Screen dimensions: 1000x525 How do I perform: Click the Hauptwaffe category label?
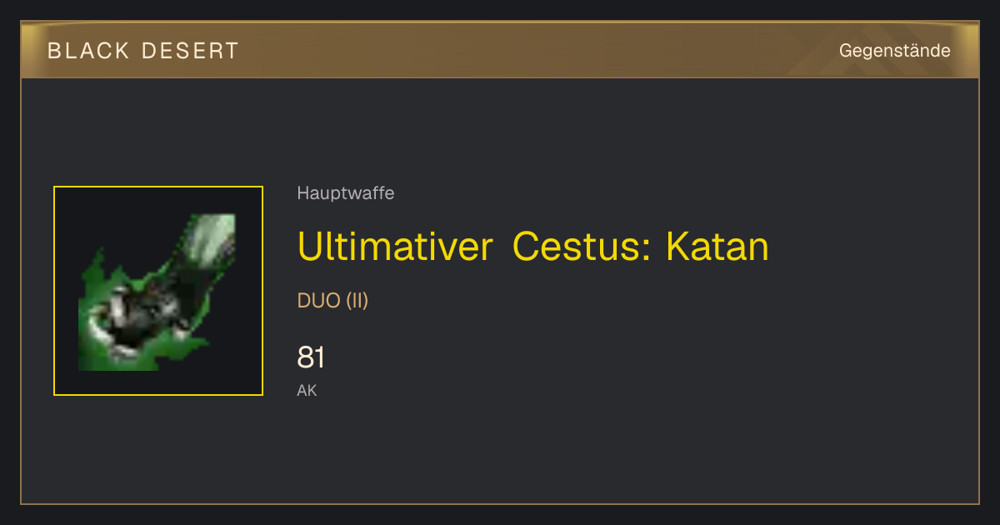coord(346,193)
